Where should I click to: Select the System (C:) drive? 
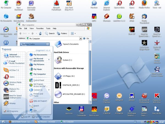[63, 60]
